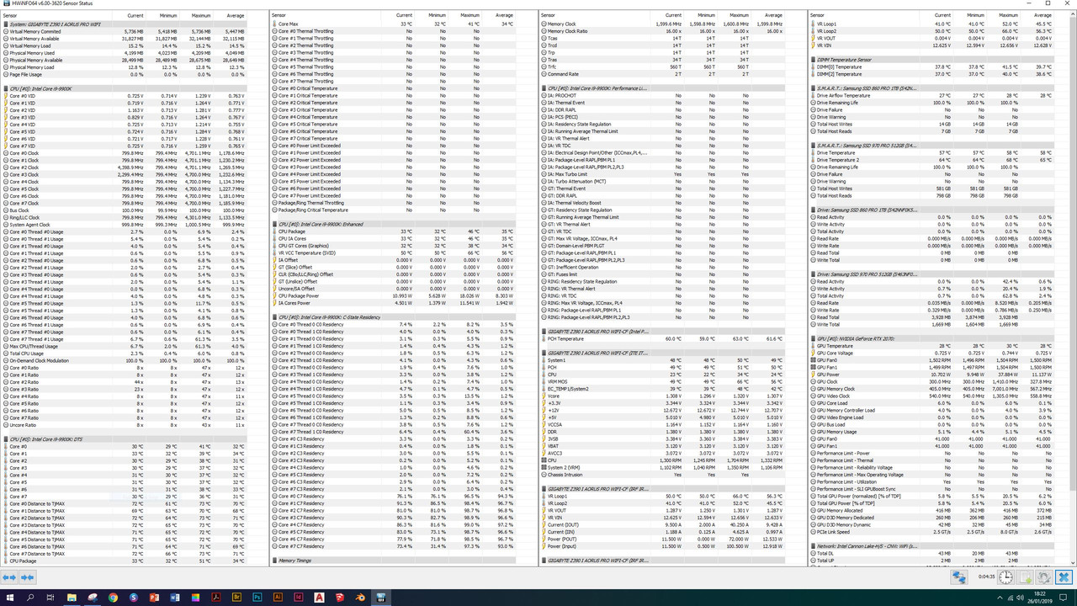Open the Windows Start menu
The image size is (1077, 606).
tap(11, 598)
